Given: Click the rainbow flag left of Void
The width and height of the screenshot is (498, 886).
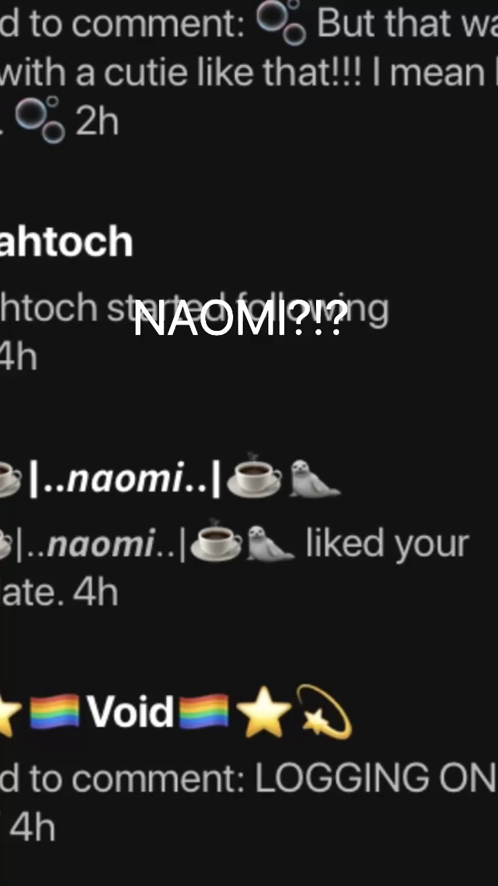Looking at the screenshot, I should point(55,712).
